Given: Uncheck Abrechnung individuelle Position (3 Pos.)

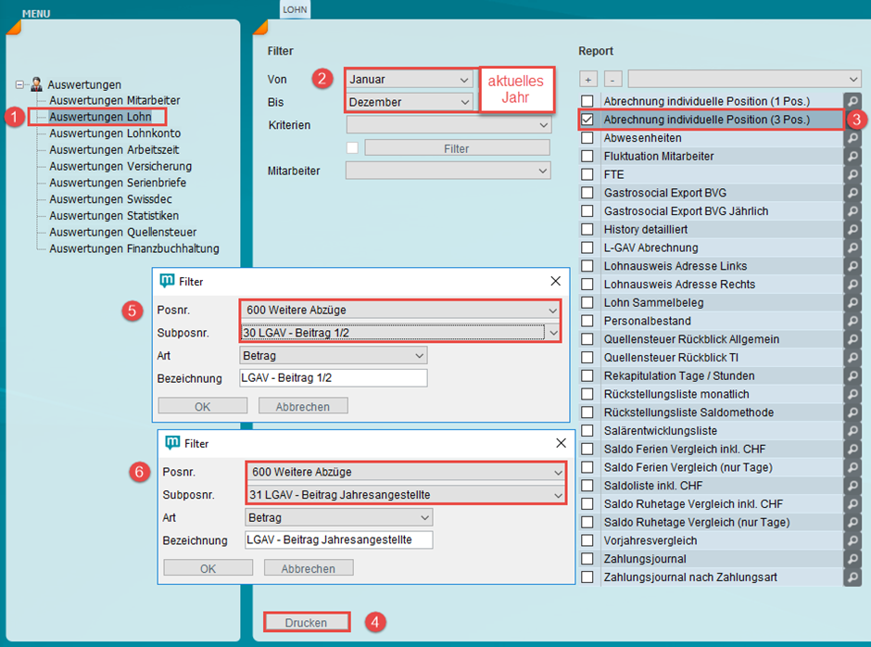Looking at the screenshot, I should 587,120.
